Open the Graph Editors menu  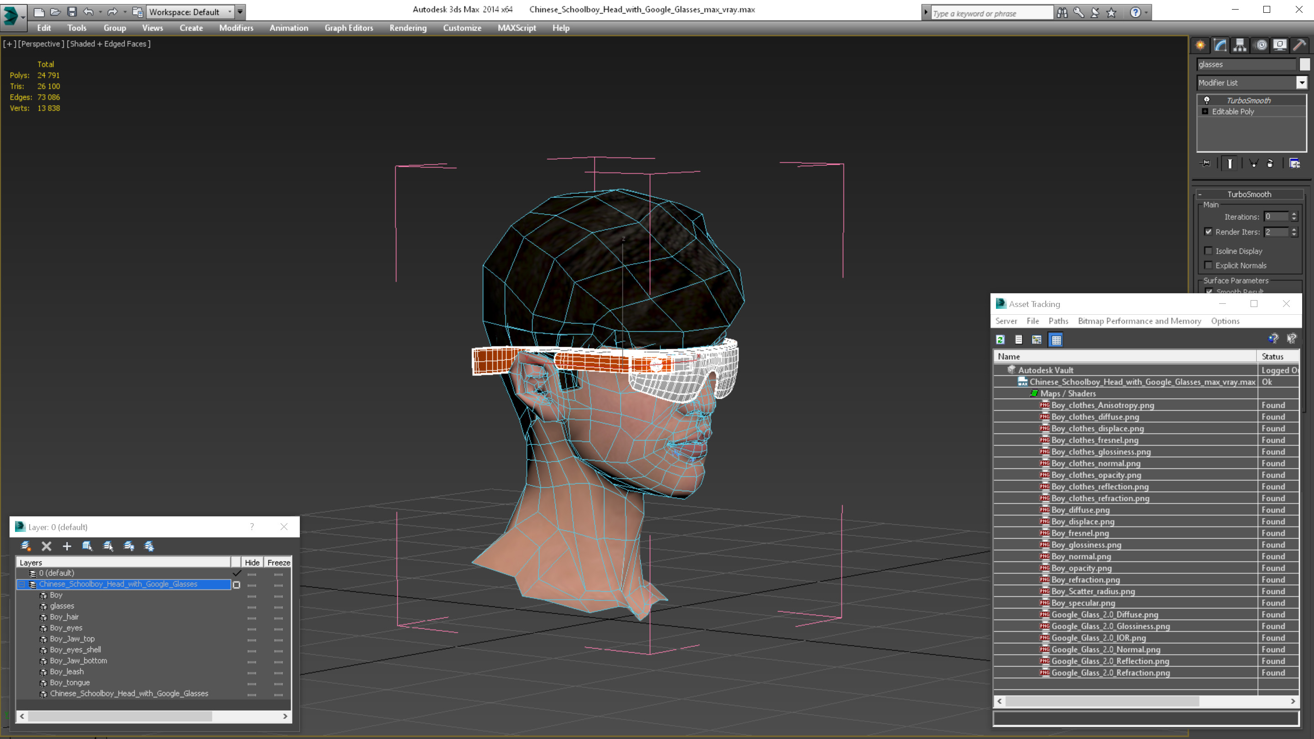coord(349,28)
